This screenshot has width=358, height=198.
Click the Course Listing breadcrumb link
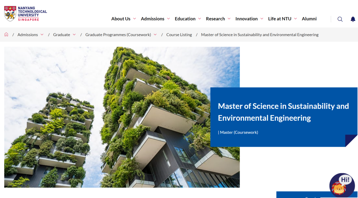coord(179,35)
